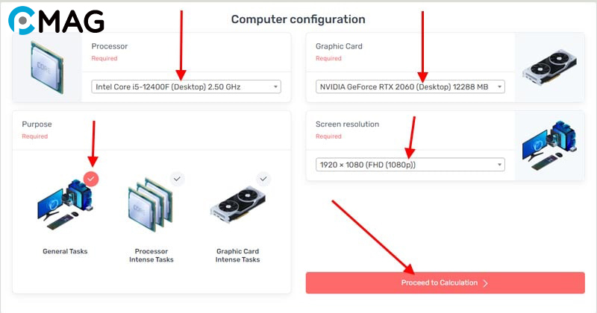Click the arrow of the graphic card dropdown
This screenshot has height=313, width=597.
coord(499,87)
